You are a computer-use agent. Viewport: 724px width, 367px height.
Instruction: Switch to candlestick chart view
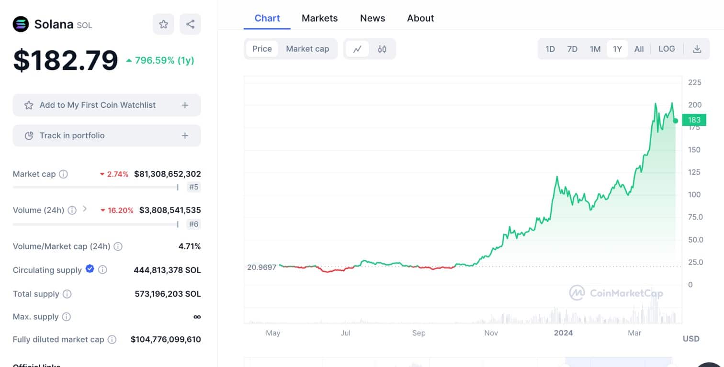tap(382, 49)
